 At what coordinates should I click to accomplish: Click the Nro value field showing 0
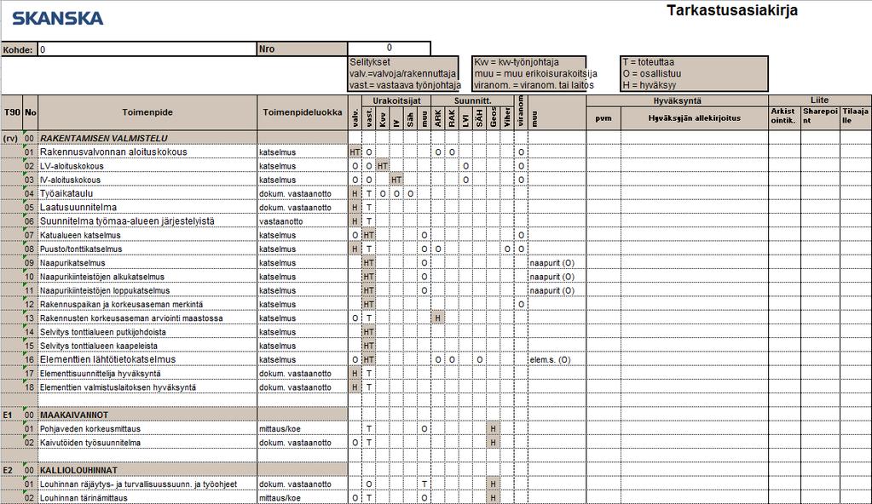[390, 49]
